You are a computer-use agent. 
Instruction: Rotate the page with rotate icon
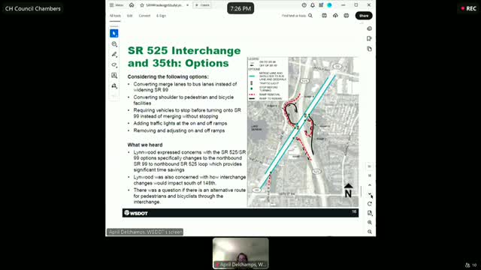click(x=369, y=204)
